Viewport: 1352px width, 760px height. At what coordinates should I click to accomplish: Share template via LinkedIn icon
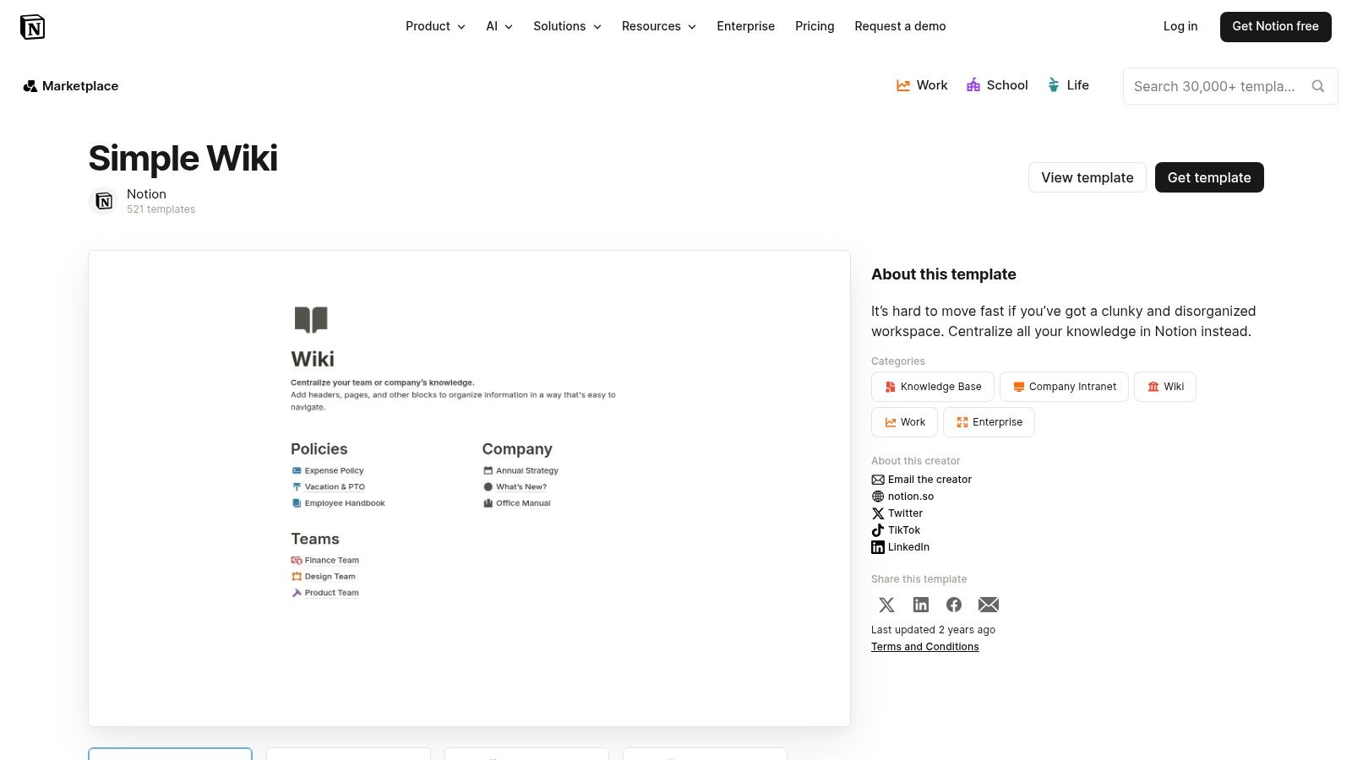[921, 605]
